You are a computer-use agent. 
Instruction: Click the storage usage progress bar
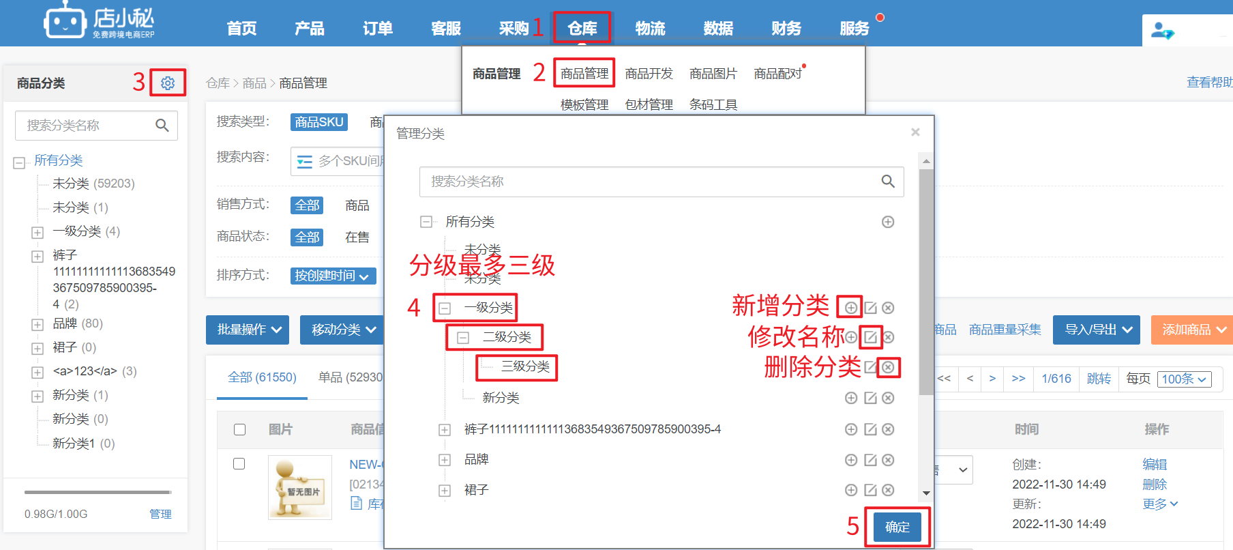tap(98, 492)
